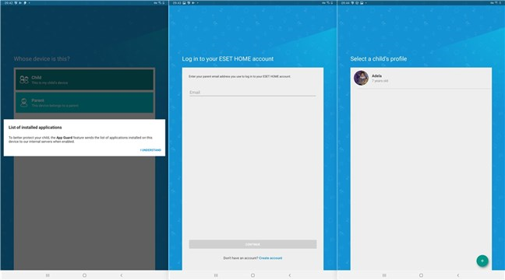Click the Parent option's person icon

coord(24,103)
